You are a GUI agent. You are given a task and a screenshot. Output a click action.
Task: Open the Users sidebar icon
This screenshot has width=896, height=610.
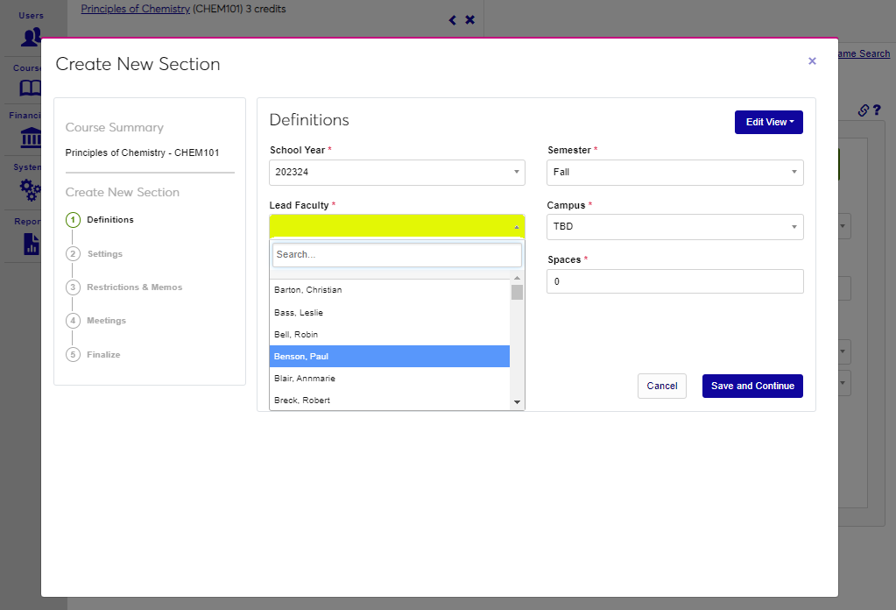pos(31,37)
